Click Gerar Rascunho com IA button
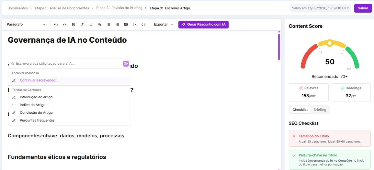374x170 pixels. pos(203,25)
